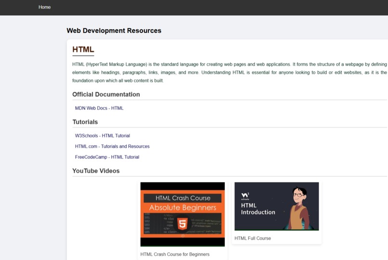Open the W3Schools - HTML Tutorial link

point(103,136)
